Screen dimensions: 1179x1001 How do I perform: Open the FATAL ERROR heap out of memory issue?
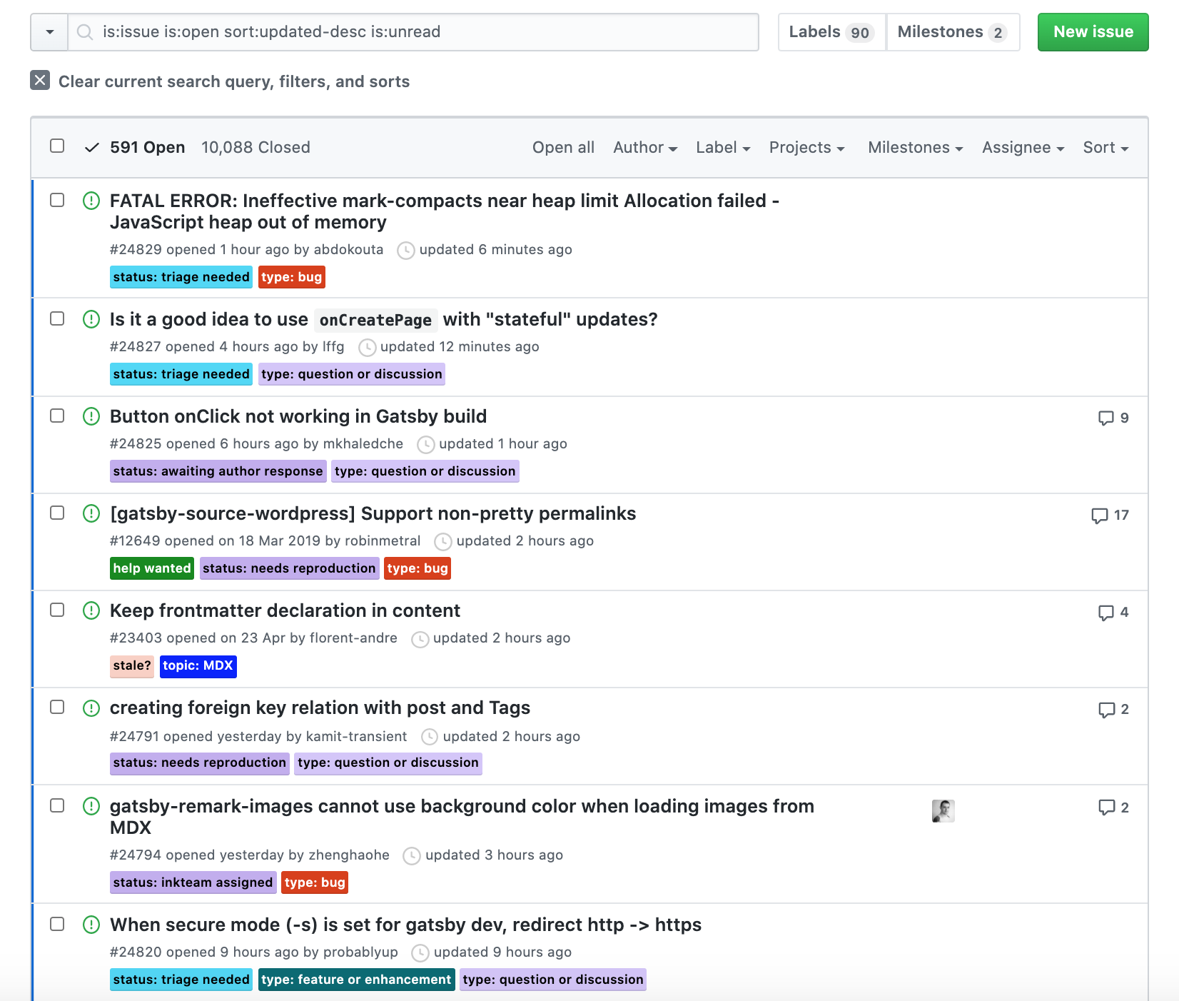444,211
